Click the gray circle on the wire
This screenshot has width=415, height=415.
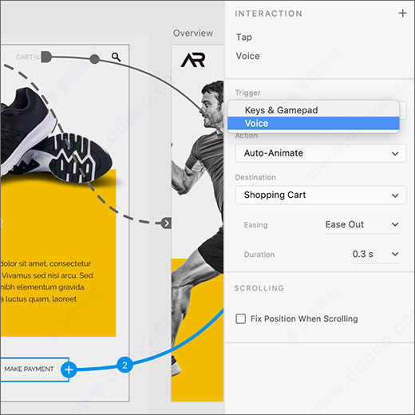pos(94,59)
